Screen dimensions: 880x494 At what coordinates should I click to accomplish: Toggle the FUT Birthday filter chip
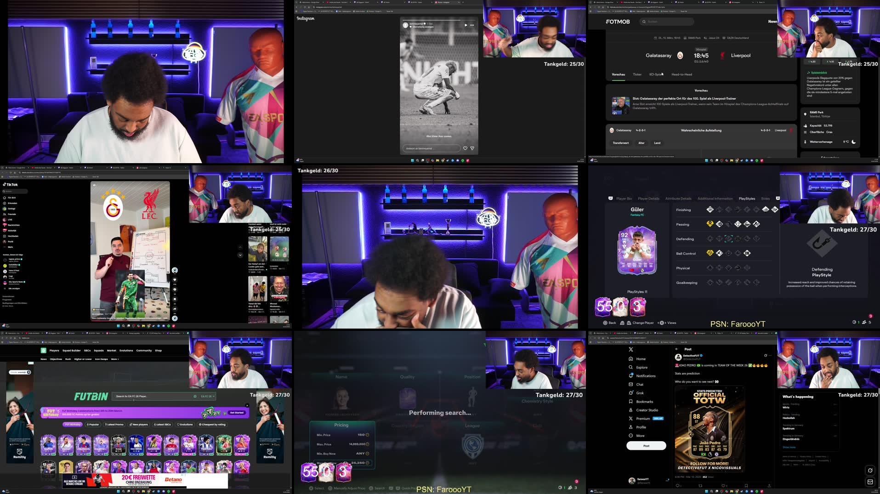coord(72,425)
